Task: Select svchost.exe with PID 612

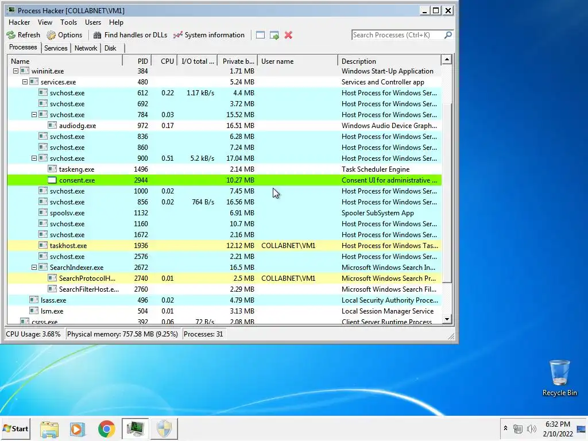Action: coord(225,92)
